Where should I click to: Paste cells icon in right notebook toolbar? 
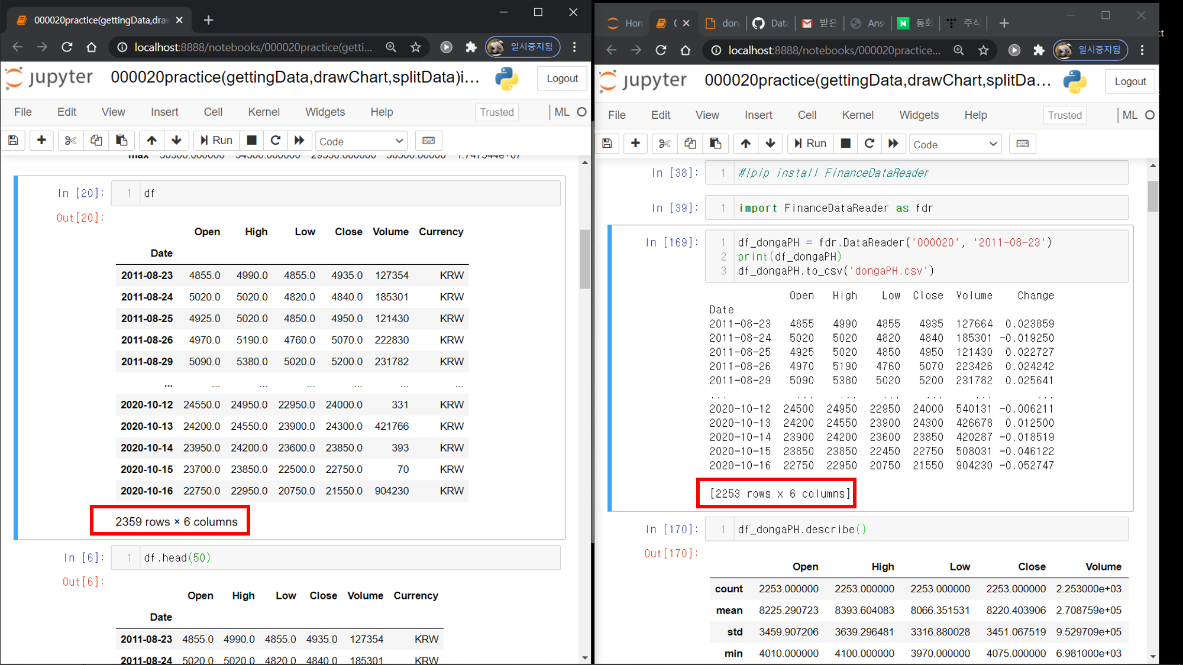coord(715,144)
